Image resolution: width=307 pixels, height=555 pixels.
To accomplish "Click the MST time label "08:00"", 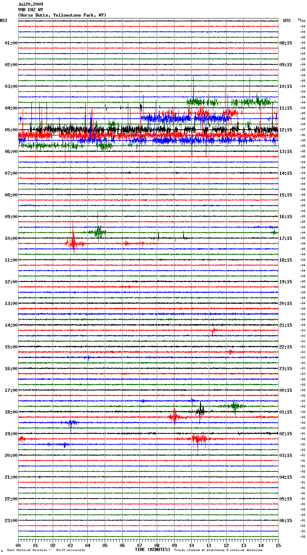I will point(11,195).
